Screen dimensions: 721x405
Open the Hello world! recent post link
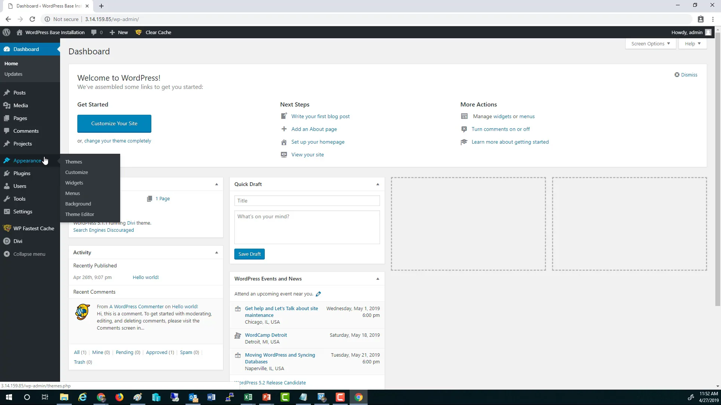[x=146, y=277]
